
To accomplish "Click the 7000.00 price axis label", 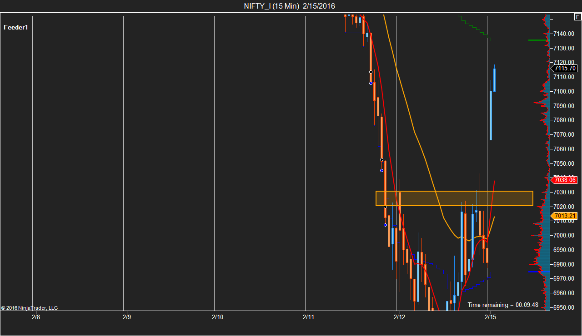I will 564,235.
